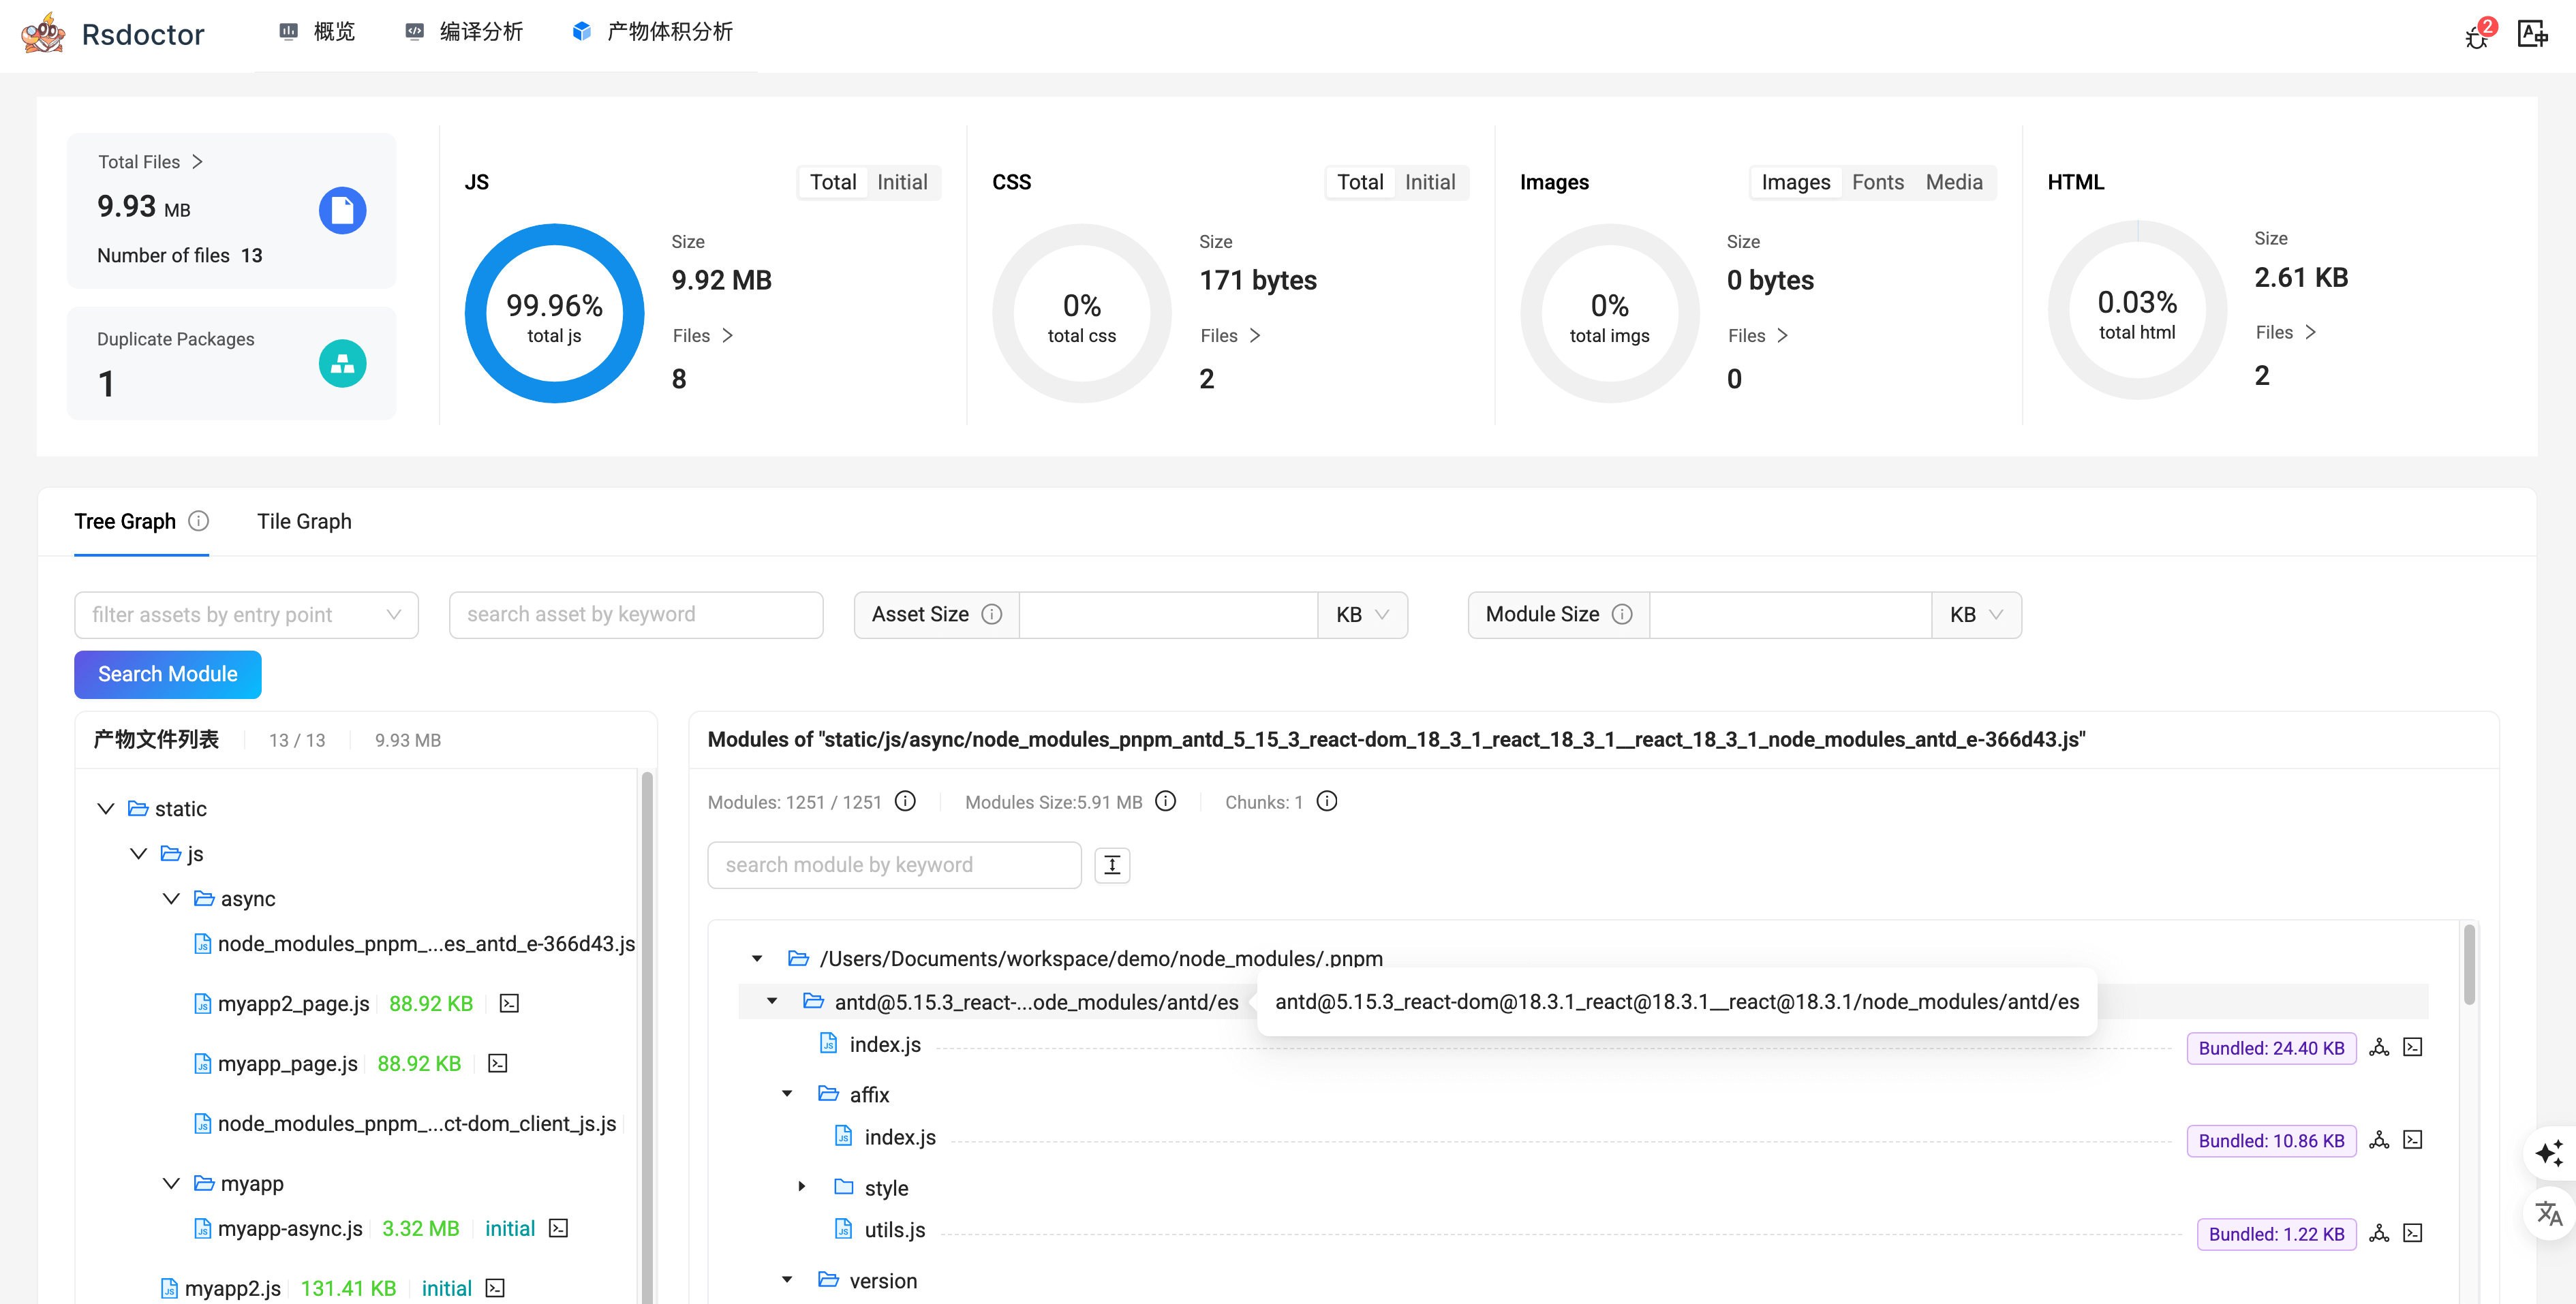Collapse the affix module folder
The height and width of the screenshot is (1304, 2576).
pyautogui.click(x=787, y=1094)
